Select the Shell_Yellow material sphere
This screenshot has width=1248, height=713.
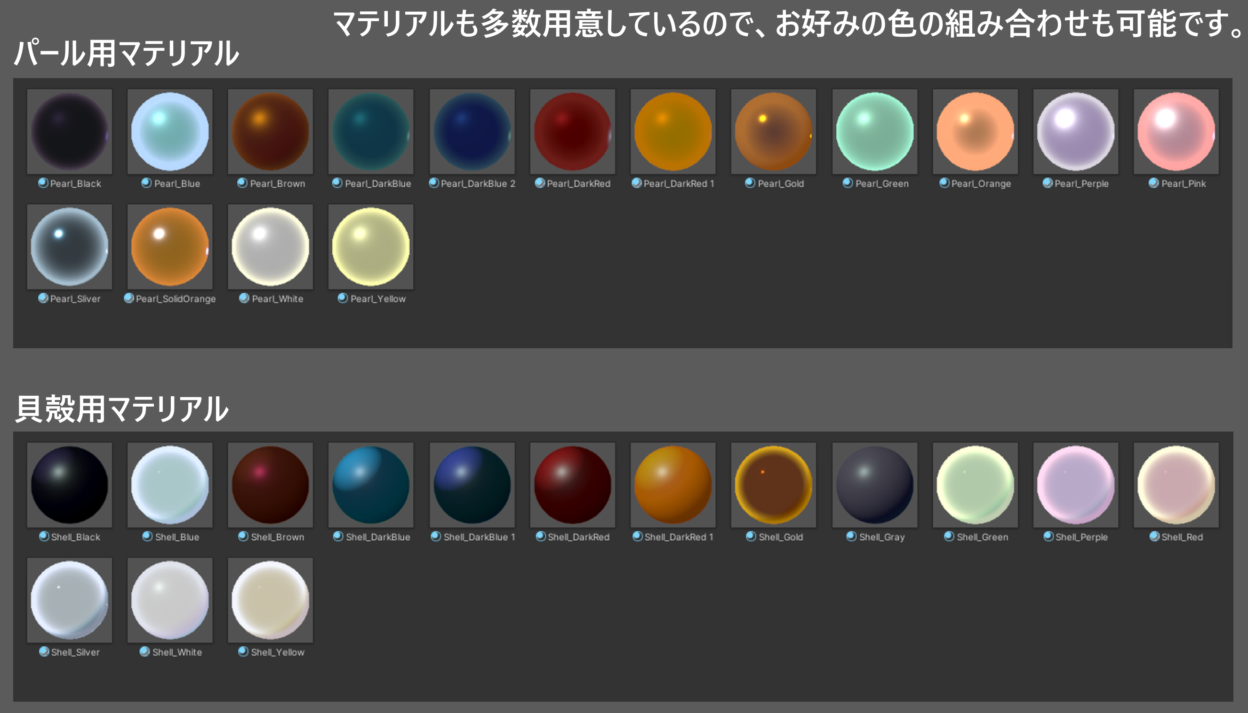270,600
